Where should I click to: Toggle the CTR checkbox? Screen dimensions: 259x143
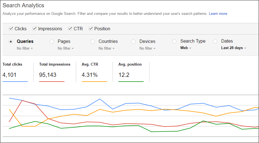click(70, 29)
